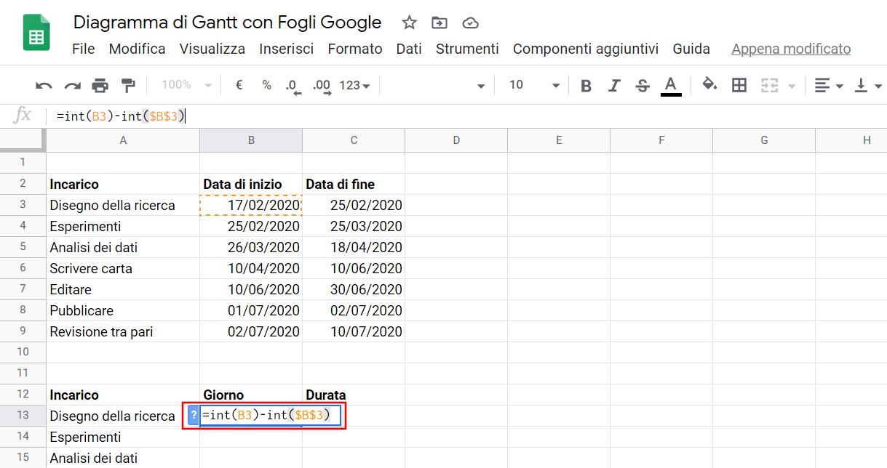
Task: Print the spreadsheet
Action: (100, 86)
